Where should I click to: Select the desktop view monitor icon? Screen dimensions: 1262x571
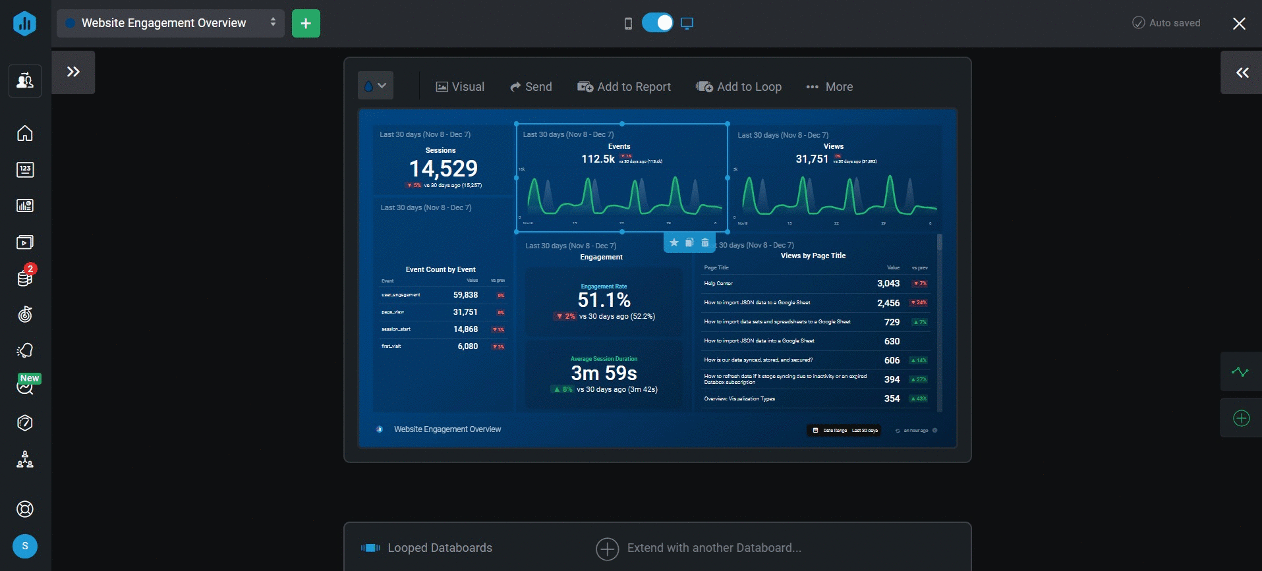687,24
